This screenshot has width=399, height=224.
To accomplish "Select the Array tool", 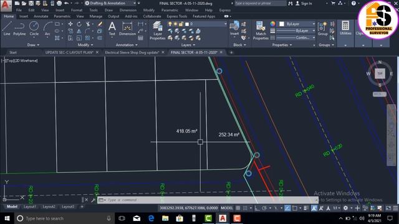I will 87,38.
